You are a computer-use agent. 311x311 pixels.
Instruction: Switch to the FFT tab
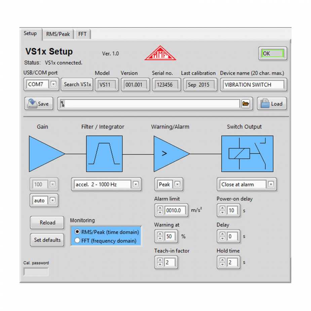coord(82,34)
